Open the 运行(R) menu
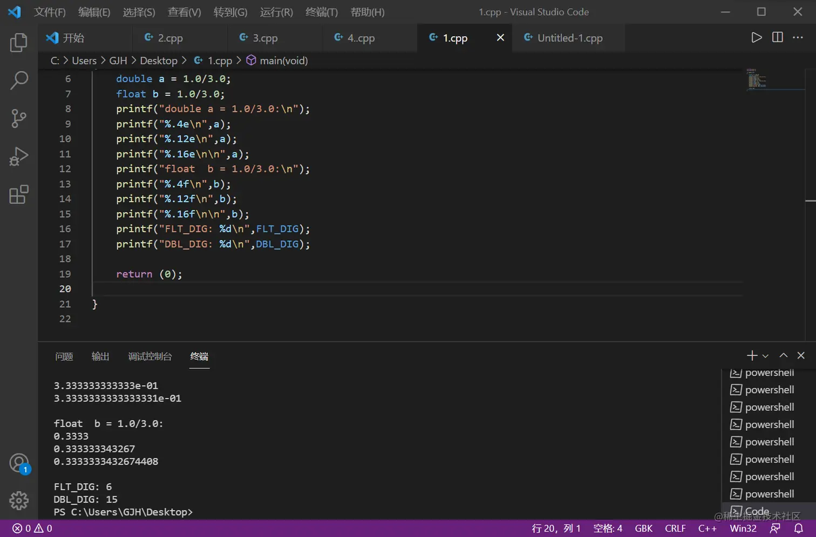This screenshot has width=816, height=537. [276, 12]
